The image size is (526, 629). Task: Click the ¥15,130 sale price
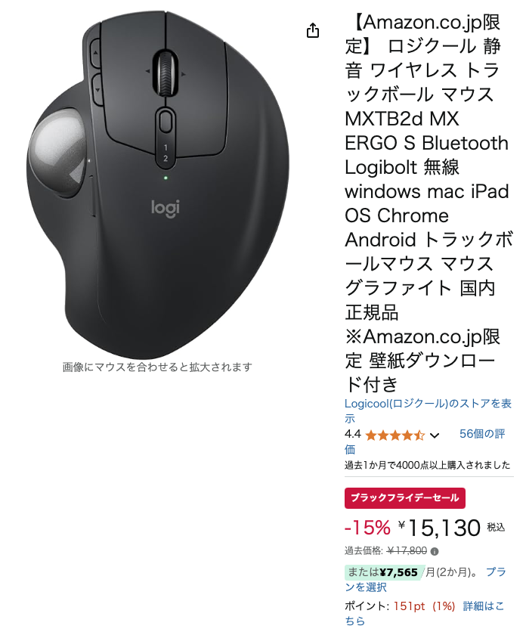(439, 528)
